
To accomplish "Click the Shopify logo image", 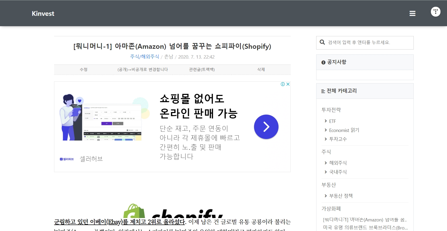I will click(x=173, y=211).
